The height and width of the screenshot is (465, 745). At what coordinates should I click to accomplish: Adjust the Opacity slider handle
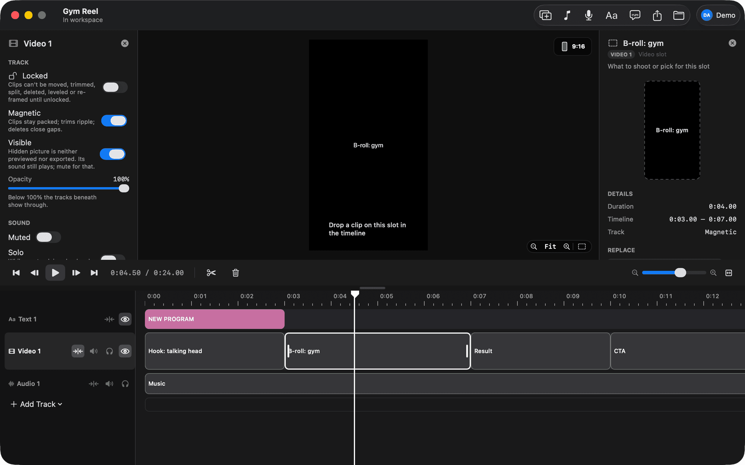click(124, 189)
